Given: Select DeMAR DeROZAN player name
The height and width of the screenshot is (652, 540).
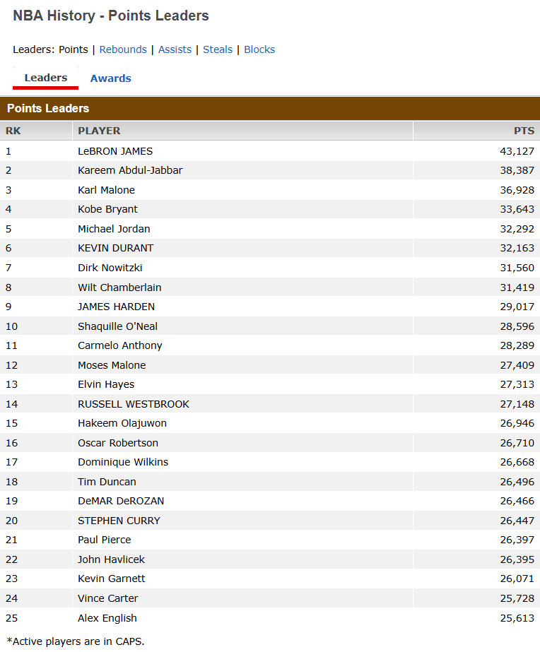Looking at the screenshot, I should click(x=121, y=501).
